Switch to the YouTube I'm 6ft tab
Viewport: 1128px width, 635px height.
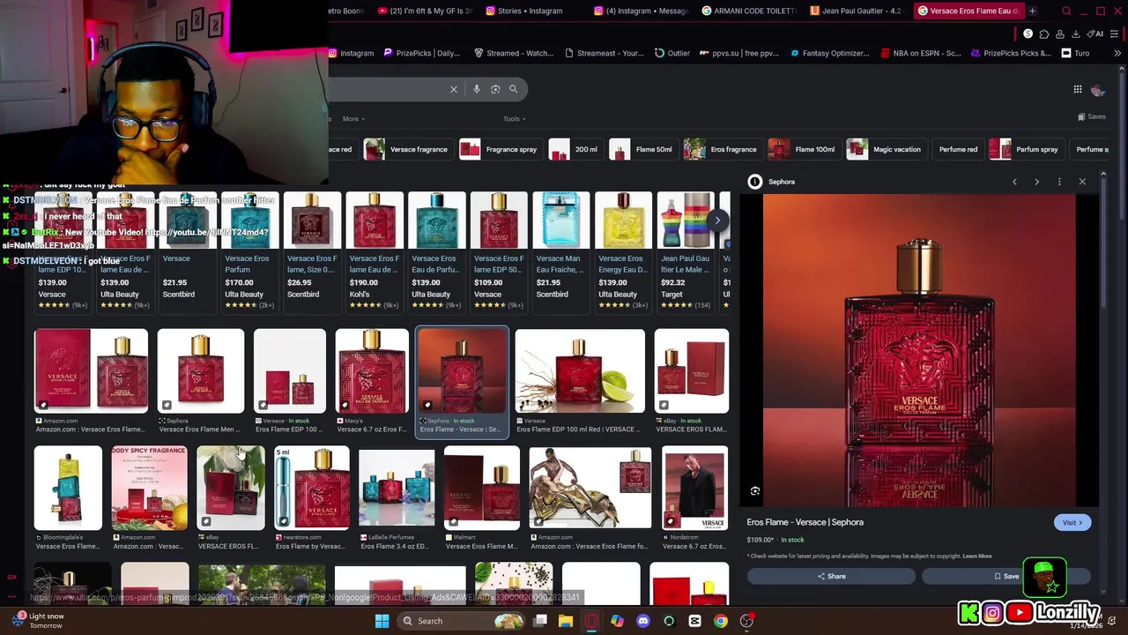point(427,11)
